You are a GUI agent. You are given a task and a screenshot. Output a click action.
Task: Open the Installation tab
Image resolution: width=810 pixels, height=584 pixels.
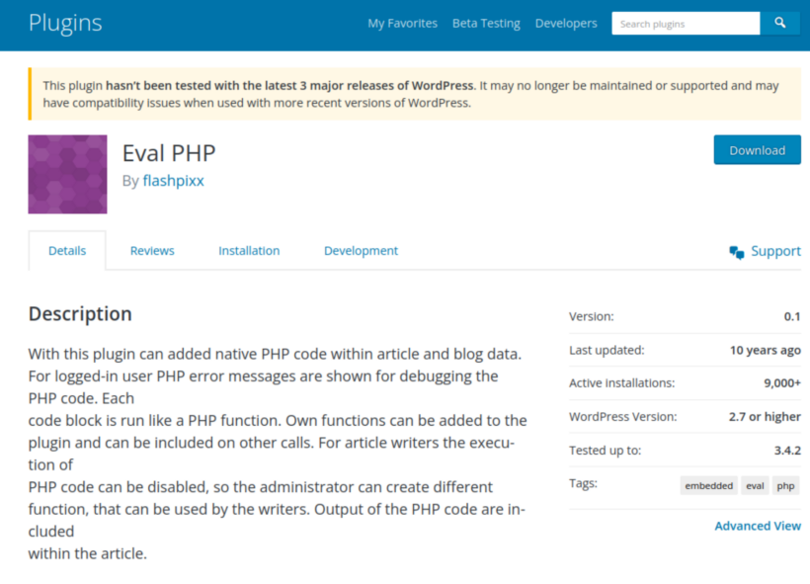coord(249,250)
